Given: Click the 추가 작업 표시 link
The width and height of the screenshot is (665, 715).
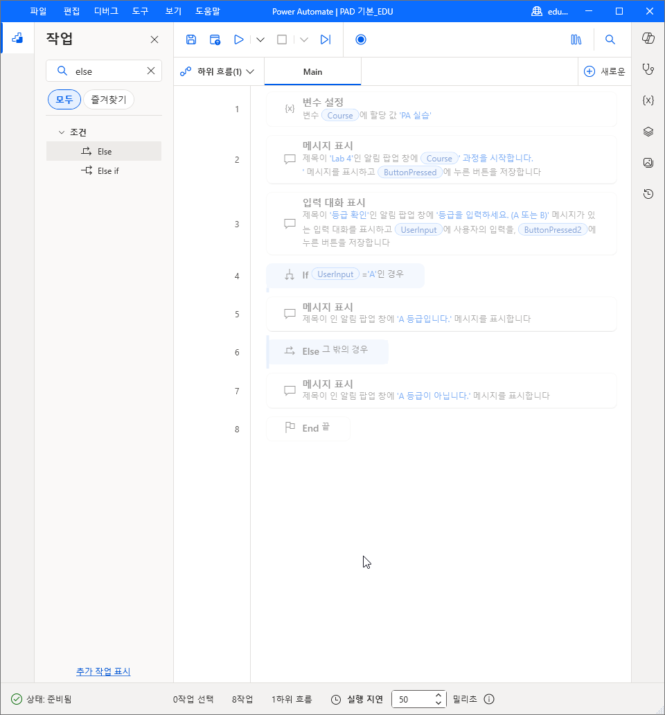Looking at the screenshot, I should coord(103,671).
